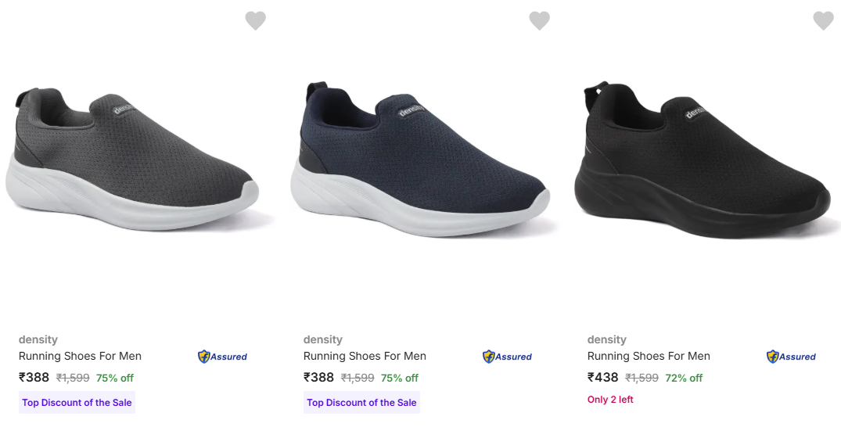This screenshot has height=427, width=841.
Task: Click the Only 2 left label
Action: coord(610,400)
